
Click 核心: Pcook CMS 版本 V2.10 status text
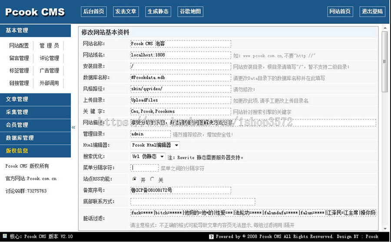41,236
